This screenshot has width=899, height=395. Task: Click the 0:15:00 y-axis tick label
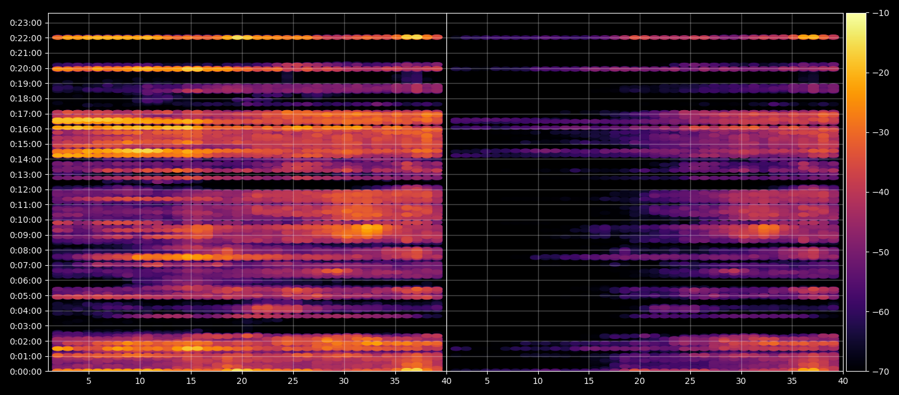26,144
